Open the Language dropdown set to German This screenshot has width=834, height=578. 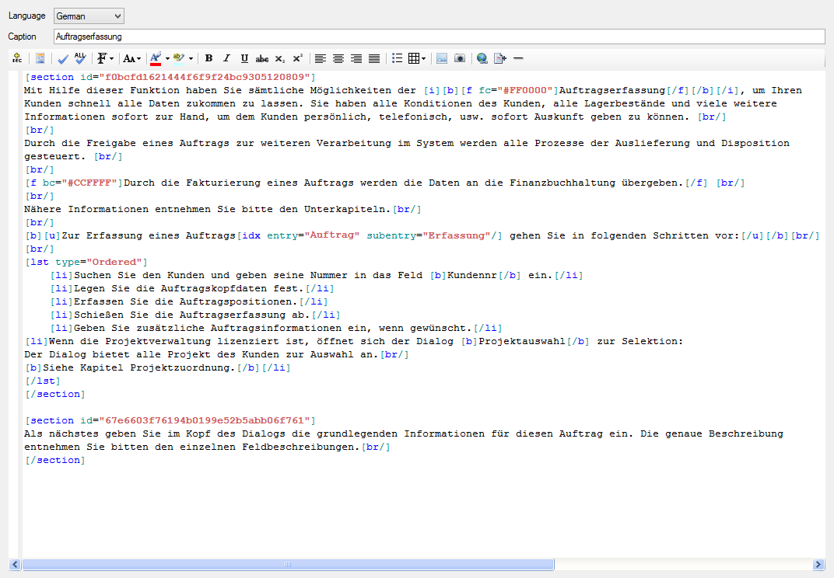tap(89, 16)
